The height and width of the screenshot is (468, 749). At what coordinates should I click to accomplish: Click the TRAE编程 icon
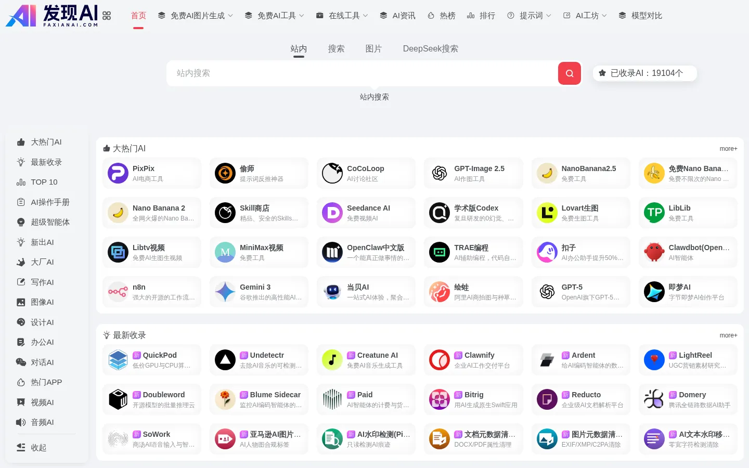(440, 252)
